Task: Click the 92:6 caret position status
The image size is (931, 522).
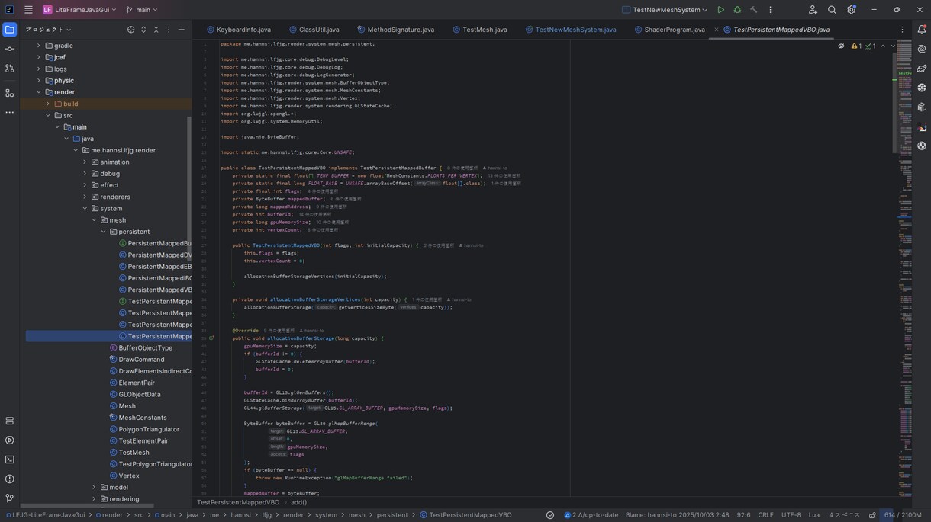Action: pos(743,515)
